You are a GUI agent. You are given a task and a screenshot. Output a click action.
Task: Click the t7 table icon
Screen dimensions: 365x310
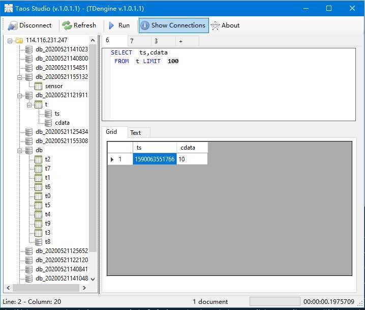coord(38,168)
